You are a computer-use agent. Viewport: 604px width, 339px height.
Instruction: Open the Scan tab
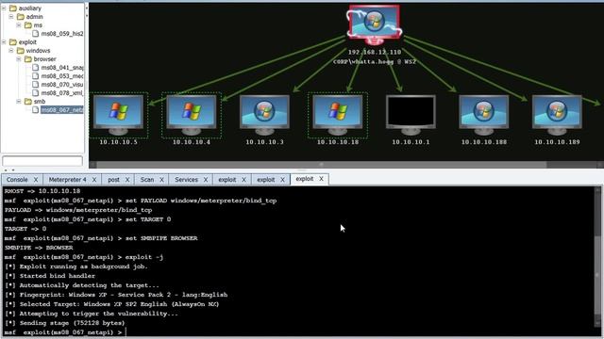(147, 180)
